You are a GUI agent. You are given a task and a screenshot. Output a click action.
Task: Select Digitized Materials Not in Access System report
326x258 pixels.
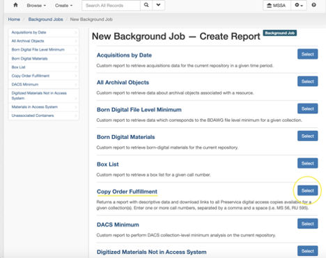pyautogui.click(x=307, y=251)
